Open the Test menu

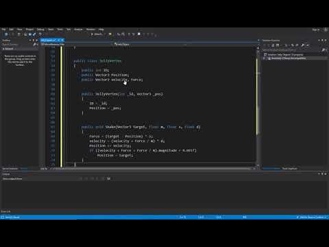[x=69, y=30]
